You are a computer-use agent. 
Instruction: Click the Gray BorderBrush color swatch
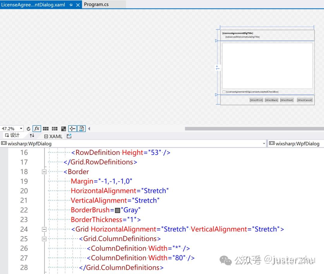pyautogui.click(x=118, y=210)
